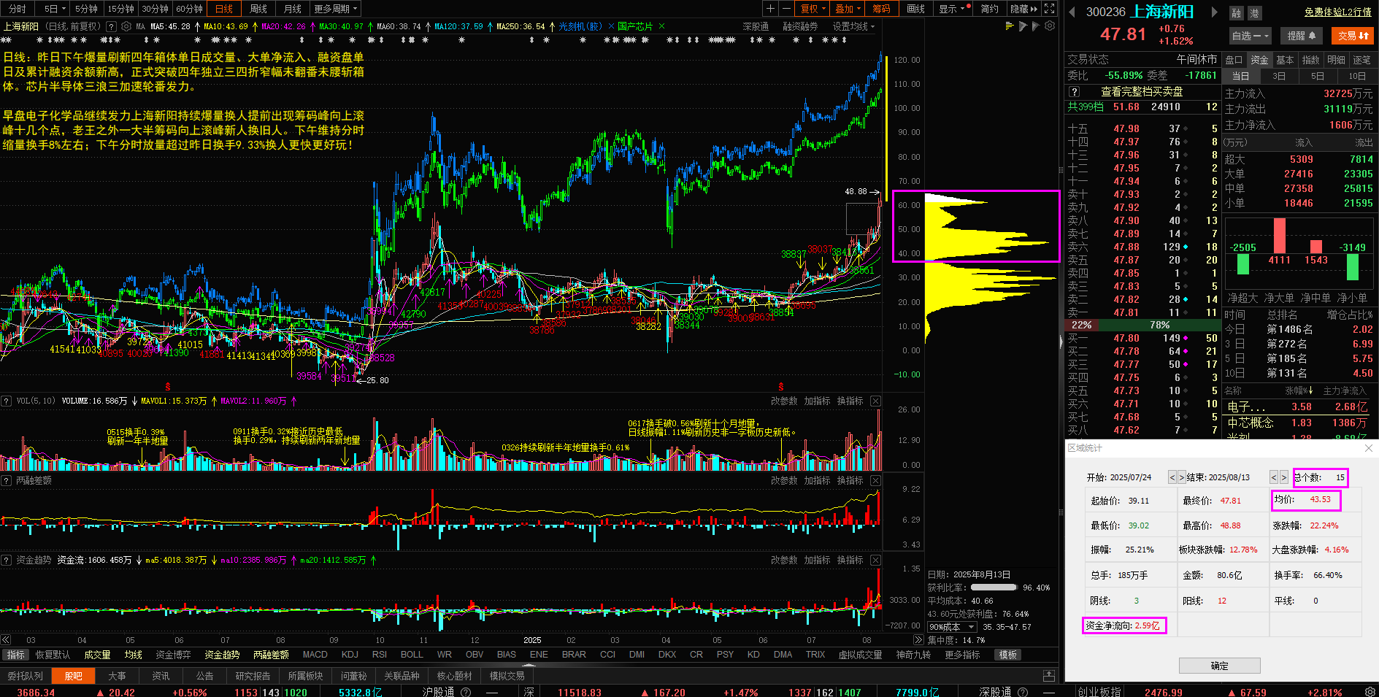
Task: Click the 确定 button in the 区域统计 dialog
Action: [x=1219, y=666]
